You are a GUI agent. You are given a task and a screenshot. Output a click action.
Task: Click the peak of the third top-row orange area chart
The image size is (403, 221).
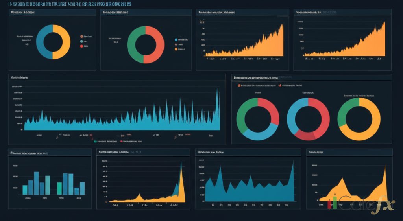(282, 26)
